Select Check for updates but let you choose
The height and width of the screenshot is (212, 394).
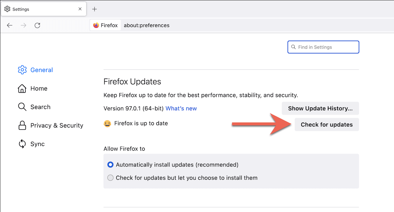(111, 178)
